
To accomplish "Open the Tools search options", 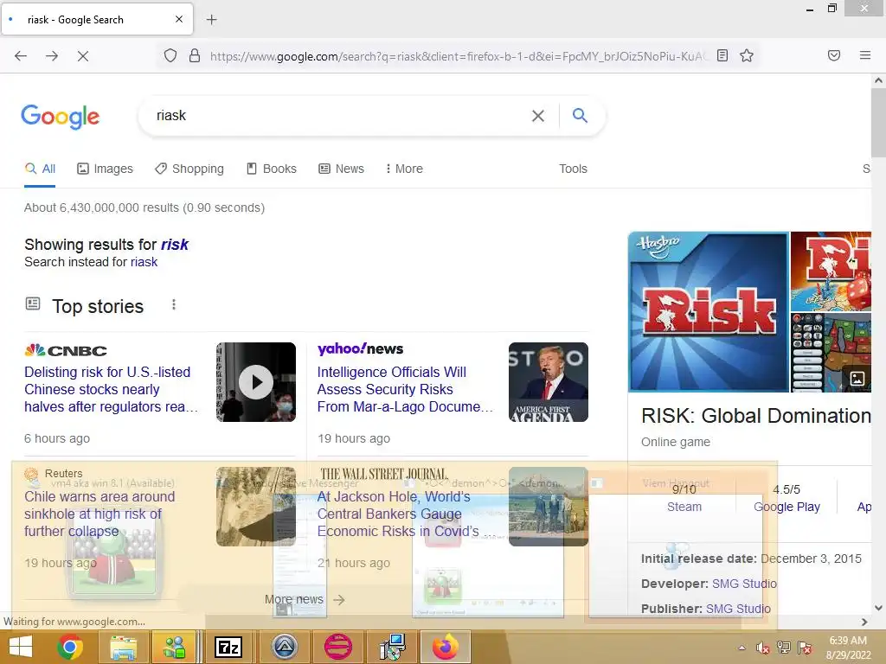I will coord(573,169).
